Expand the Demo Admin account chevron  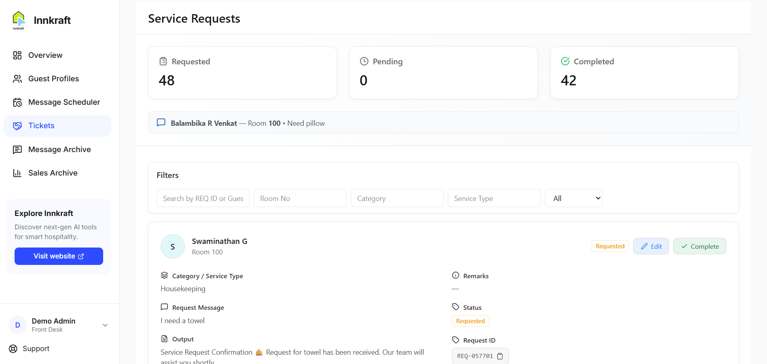105,325
